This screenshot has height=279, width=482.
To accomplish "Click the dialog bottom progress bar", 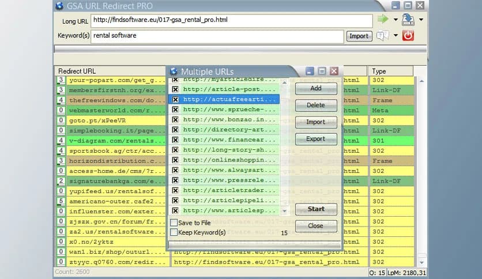I will 255,244.
